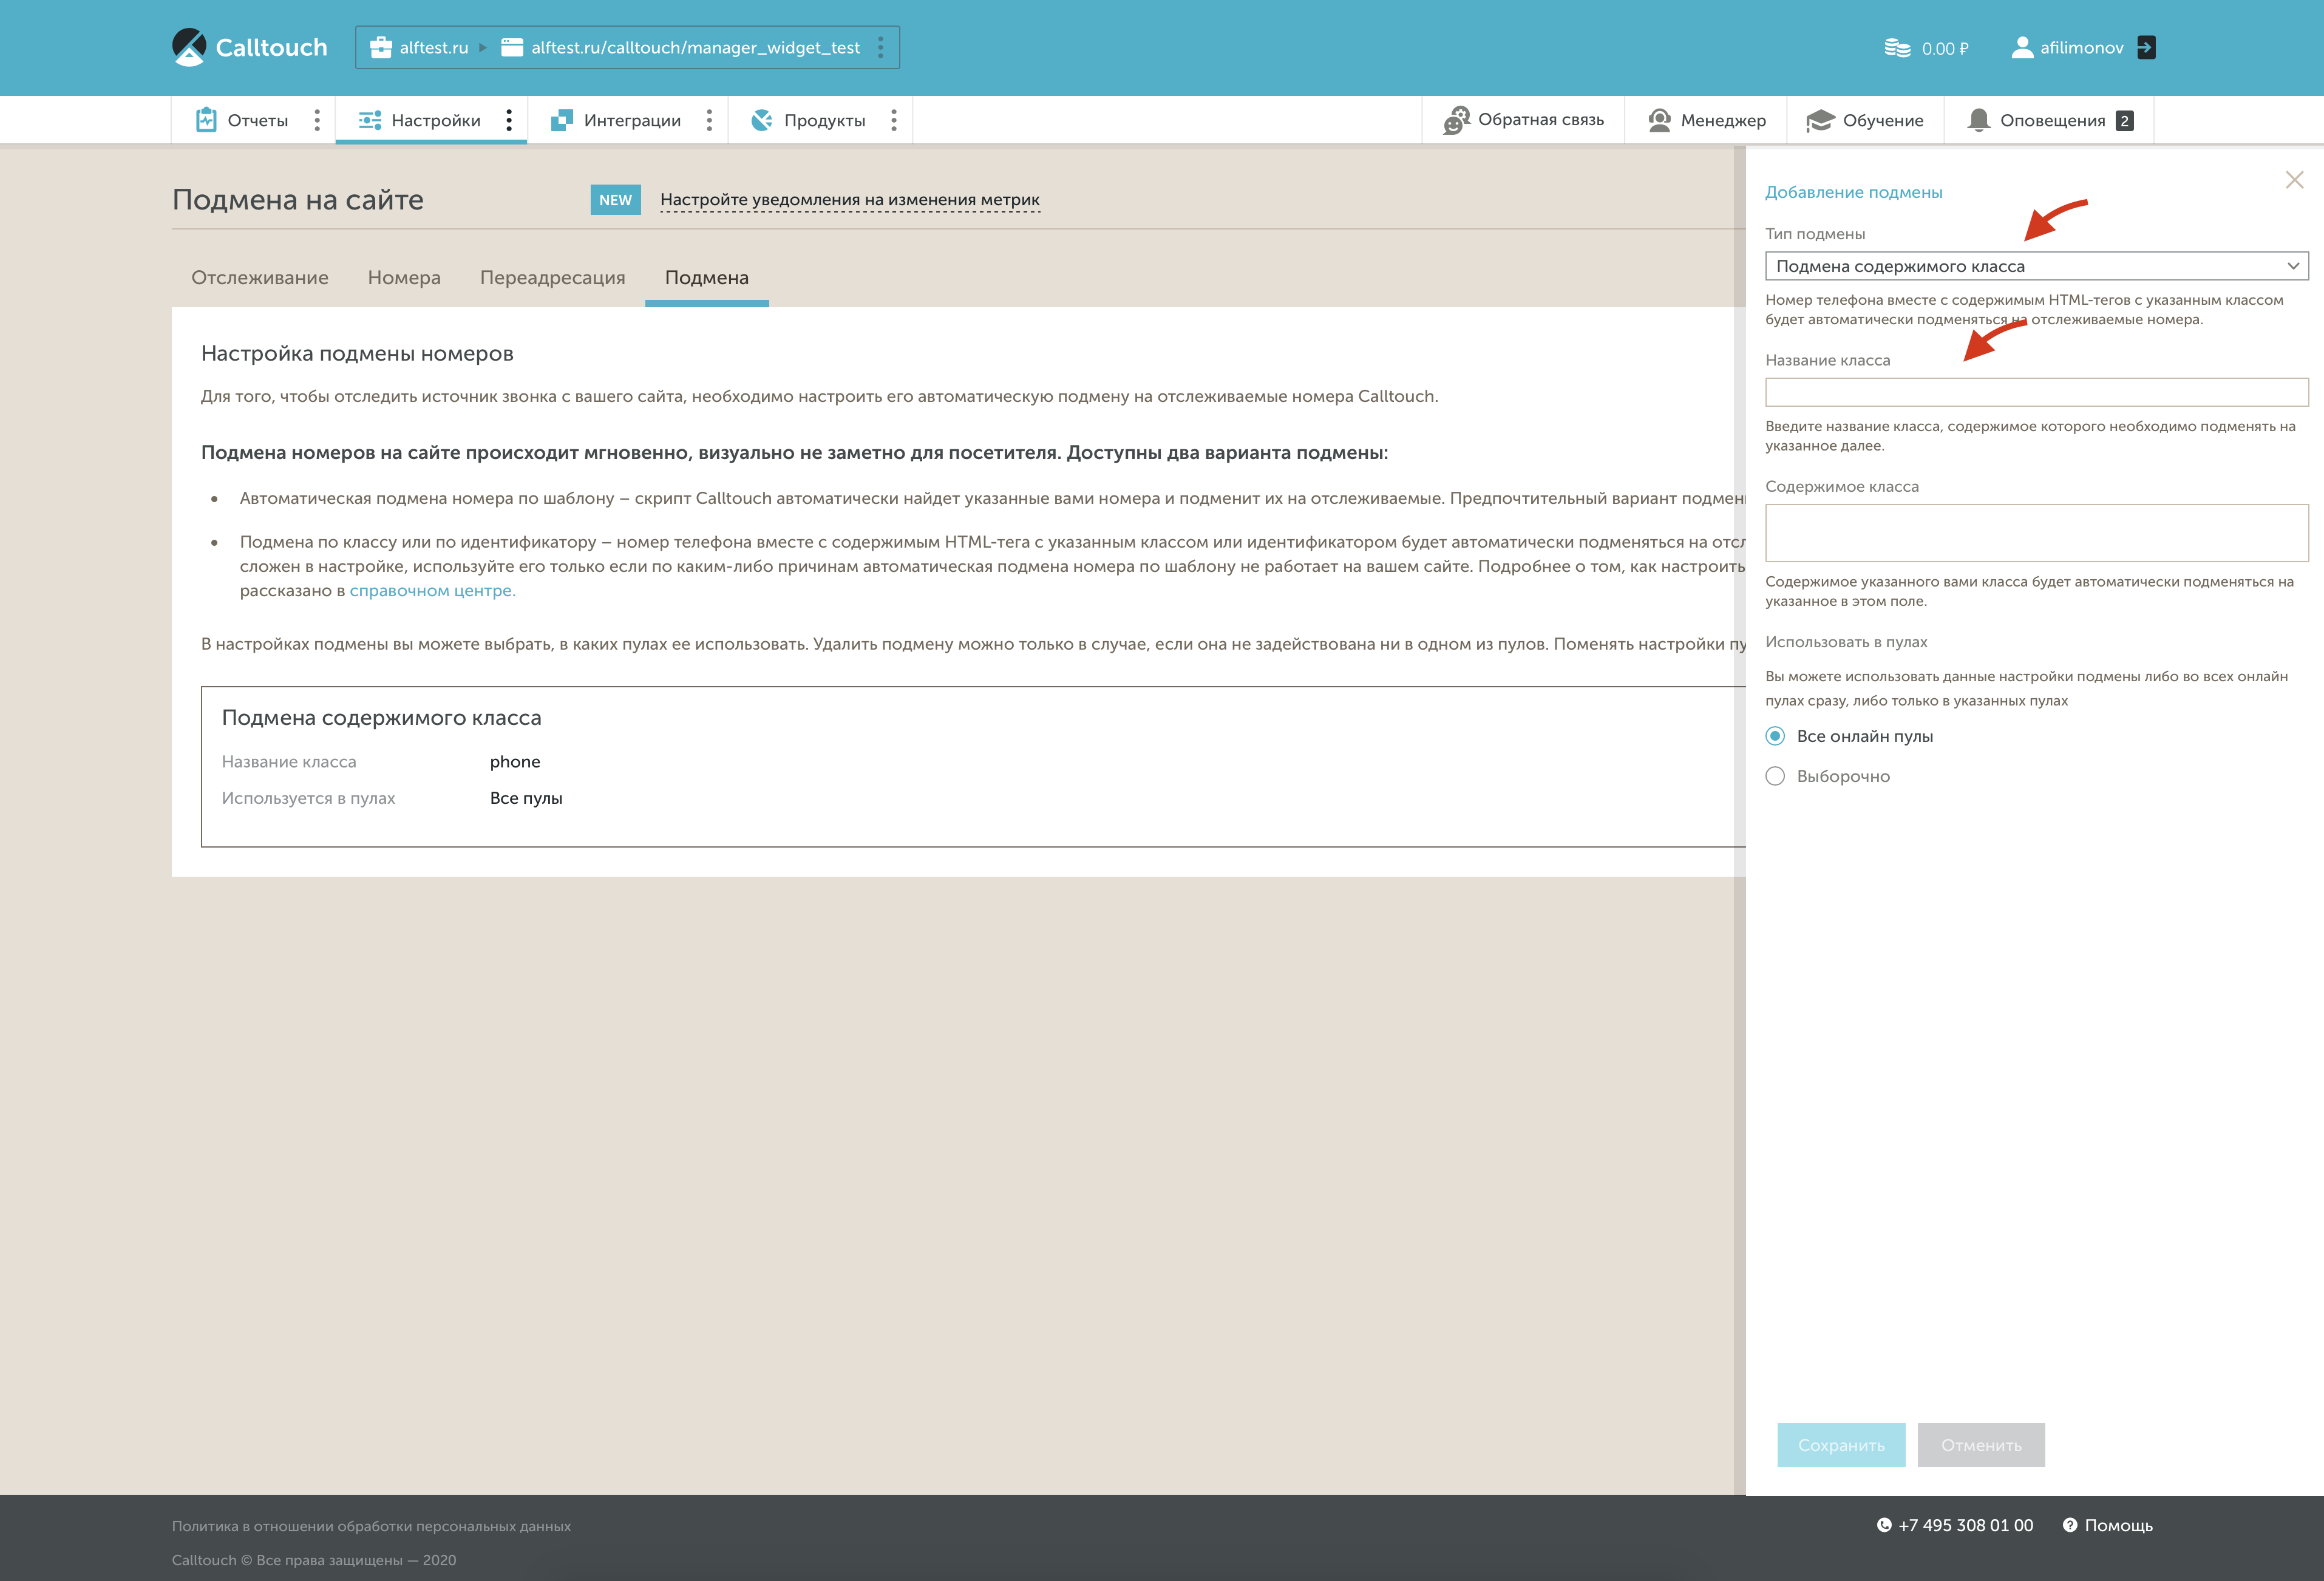Open the site selector three-dot menu

(880, 47)
